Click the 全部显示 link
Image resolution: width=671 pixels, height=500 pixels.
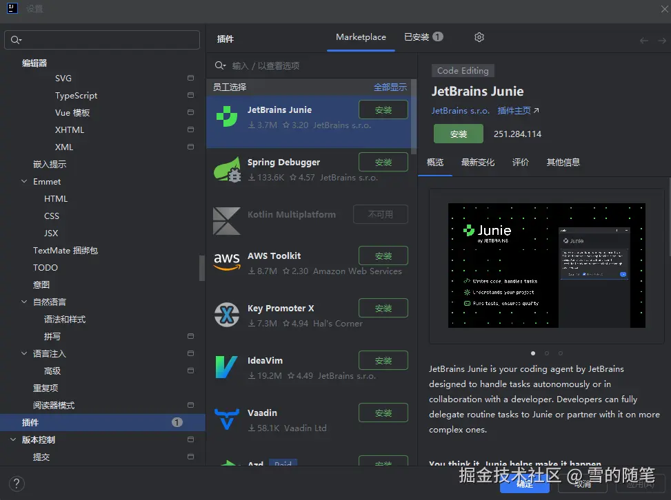click(x=390, y=87)
